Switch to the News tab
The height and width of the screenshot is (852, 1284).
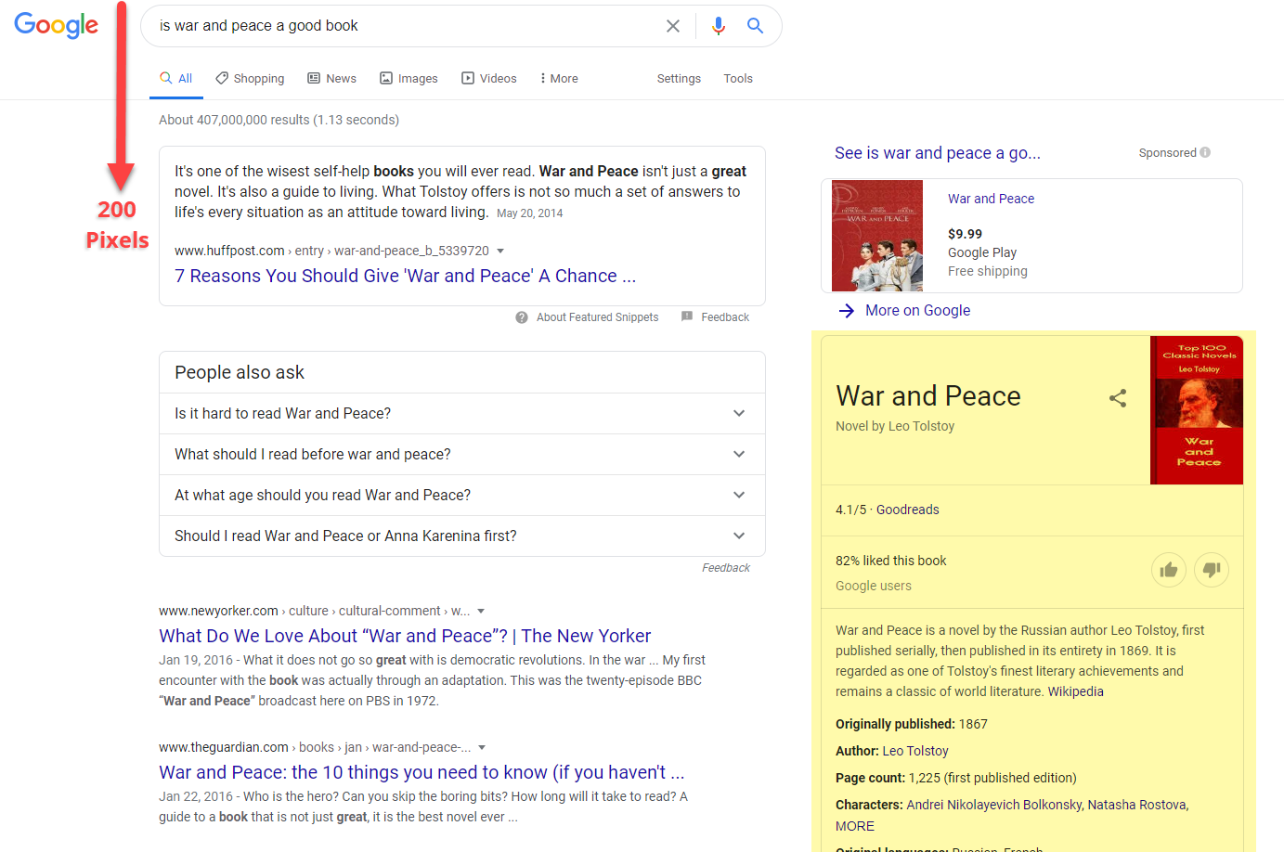point(332,79)
